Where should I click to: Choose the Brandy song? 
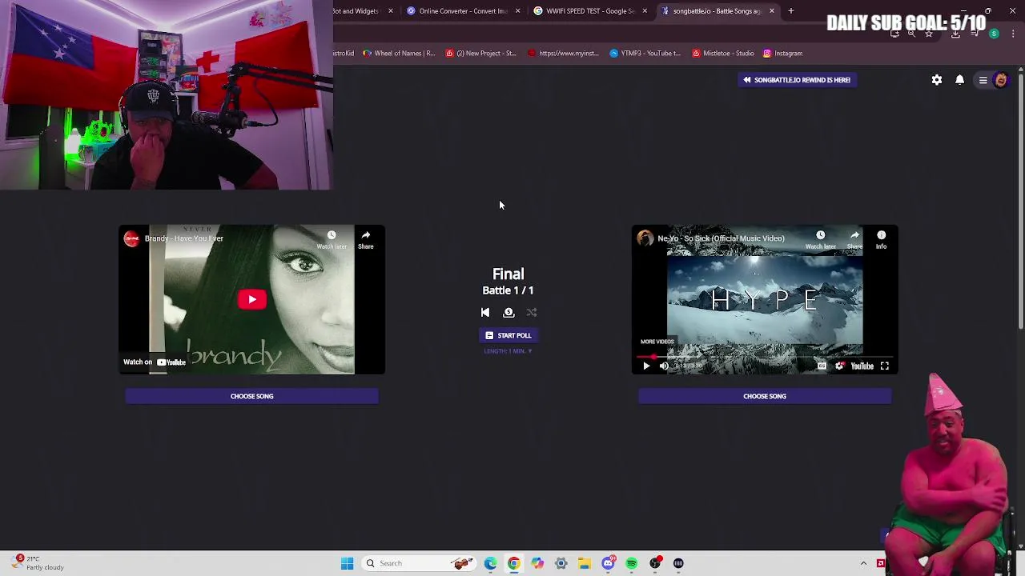coord(251,396)
